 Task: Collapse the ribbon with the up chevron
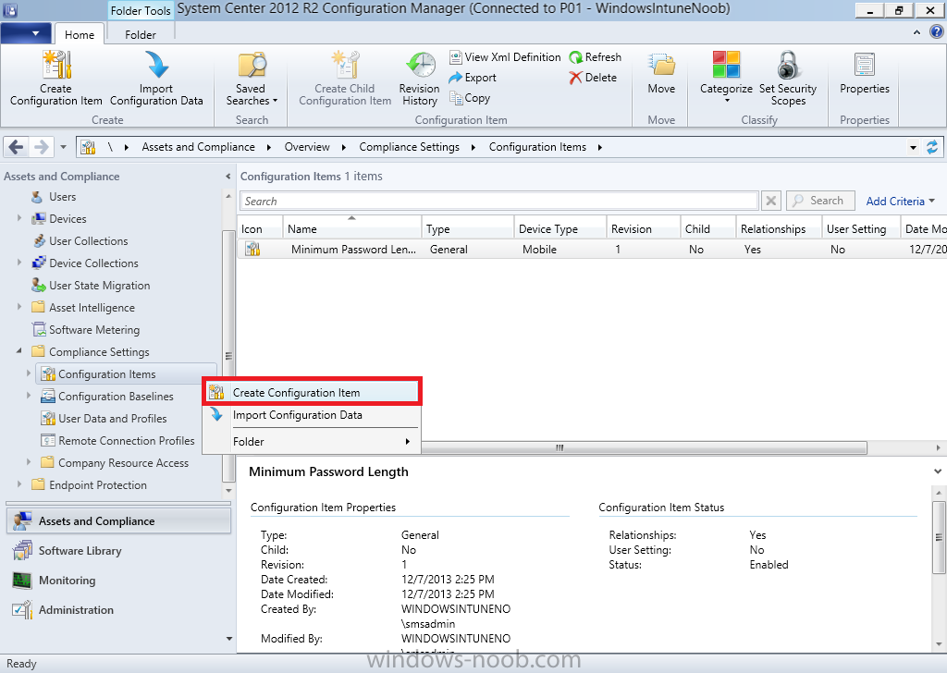916,32
